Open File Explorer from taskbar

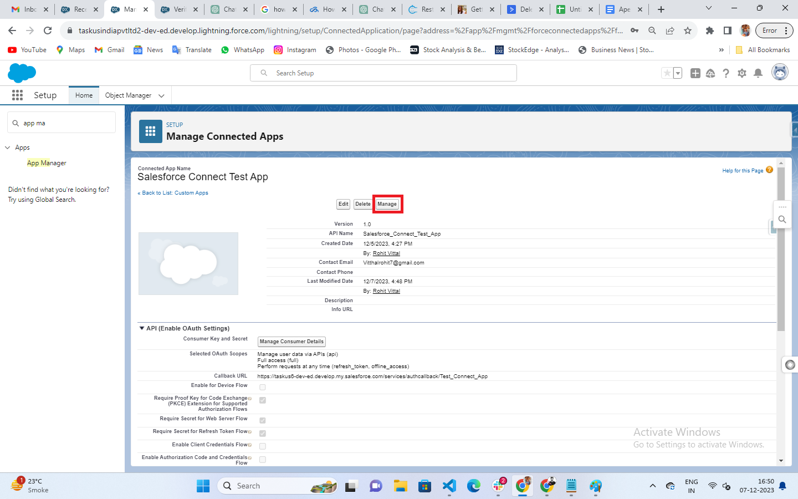(x=401, y=486)
